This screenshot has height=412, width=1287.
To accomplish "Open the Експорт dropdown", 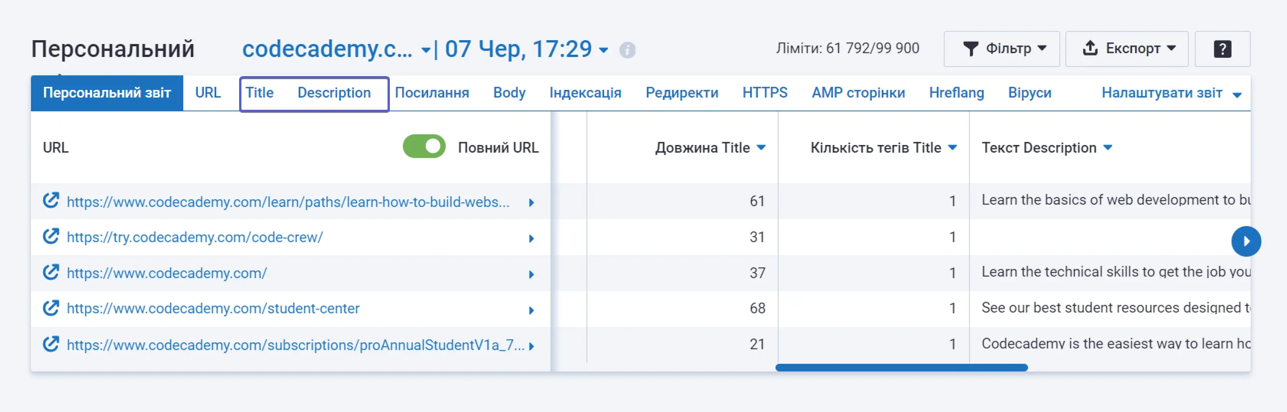I will pos(1127,49).
